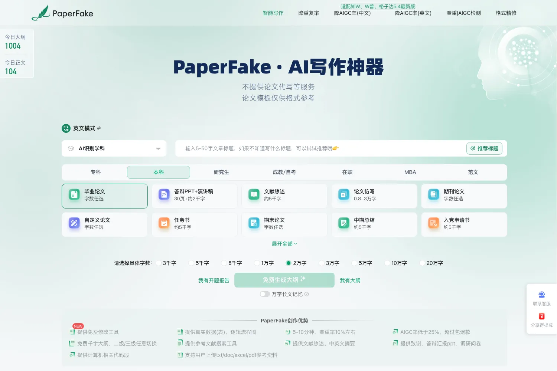Click the icon before 提供免费修改工具
The width and height of the screenshot is (557, 371).
tap(72, 332)
